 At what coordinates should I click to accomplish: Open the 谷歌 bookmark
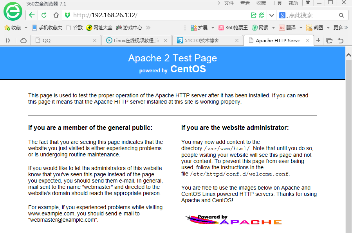[x=75, y=28]
